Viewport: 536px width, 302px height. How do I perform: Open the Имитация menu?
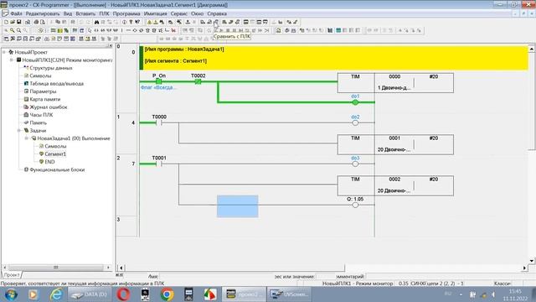(155, 13)
